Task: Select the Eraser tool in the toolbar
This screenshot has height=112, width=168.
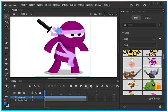Action: [6, 43]
